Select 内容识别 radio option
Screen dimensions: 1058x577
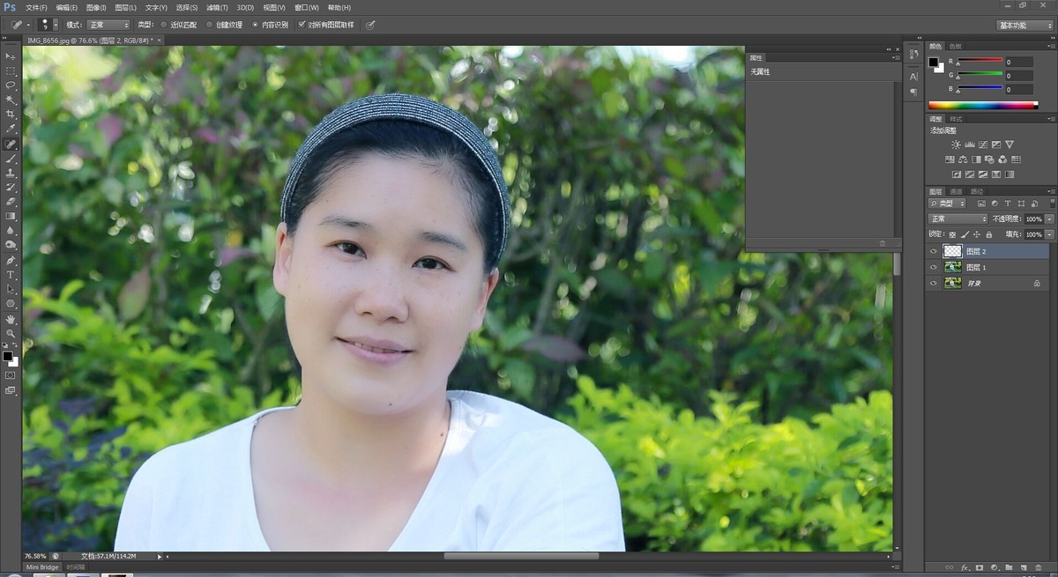(256, 25)
